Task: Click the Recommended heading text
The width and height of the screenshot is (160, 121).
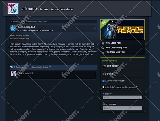Action: (26, 27)
